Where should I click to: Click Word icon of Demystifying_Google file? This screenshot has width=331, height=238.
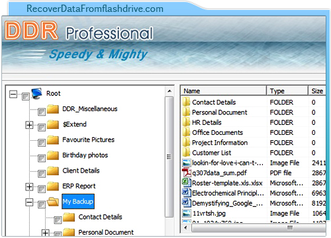(186, 203)
